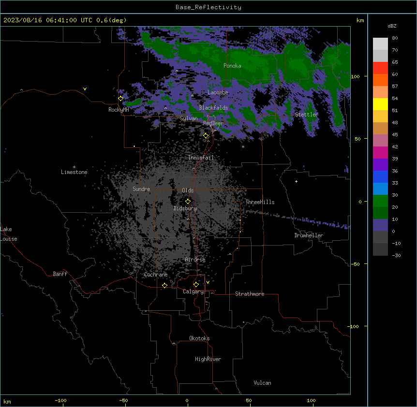Click the Sundre town label

coord(141,189)
